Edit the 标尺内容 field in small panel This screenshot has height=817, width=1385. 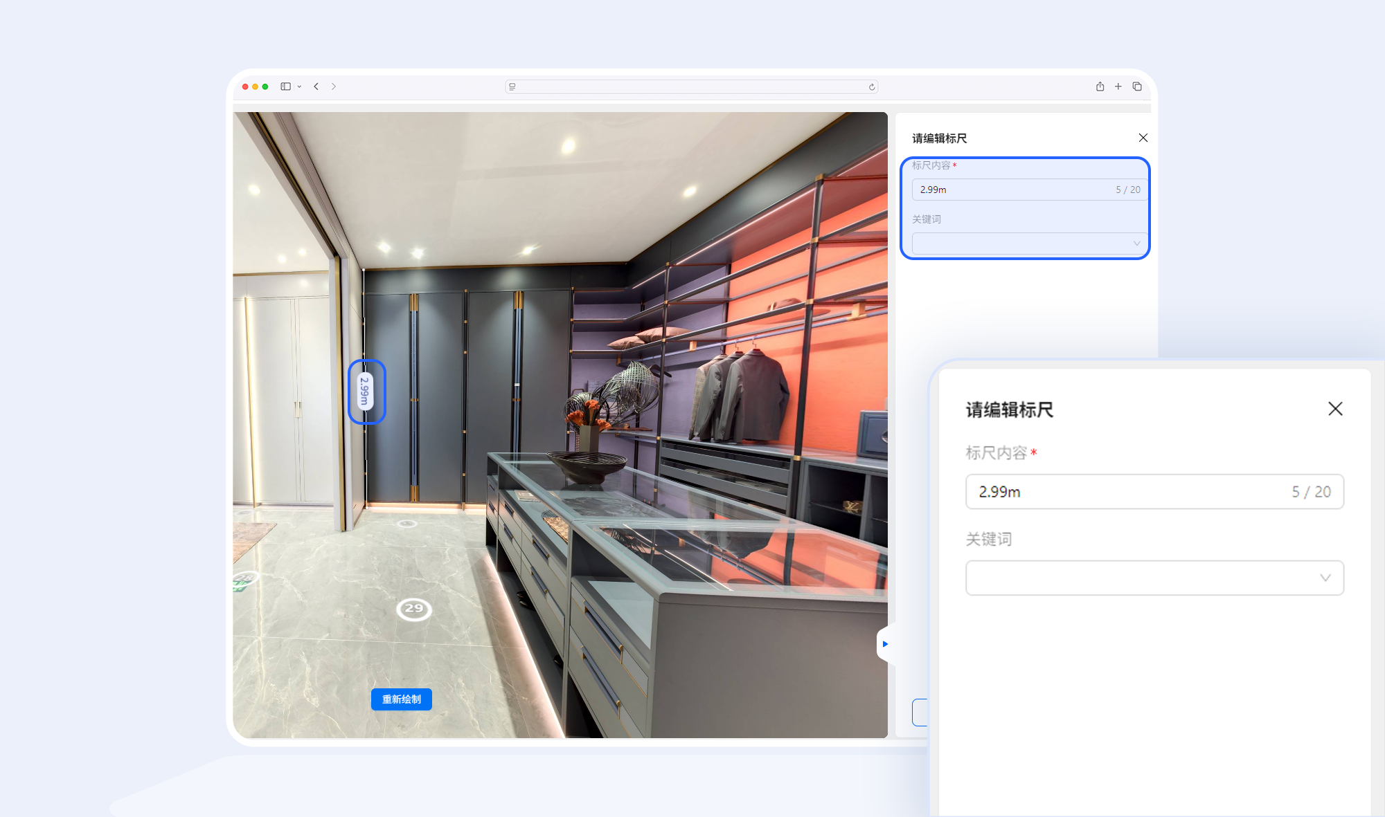(1030, 190)
